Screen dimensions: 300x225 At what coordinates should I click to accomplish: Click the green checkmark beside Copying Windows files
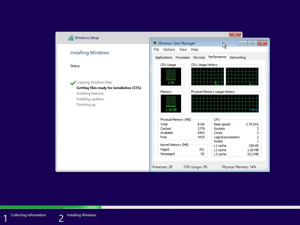coord(73,83)
